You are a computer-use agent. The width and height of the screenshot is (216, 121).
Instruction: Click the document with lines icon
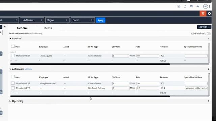click(179, 6)
